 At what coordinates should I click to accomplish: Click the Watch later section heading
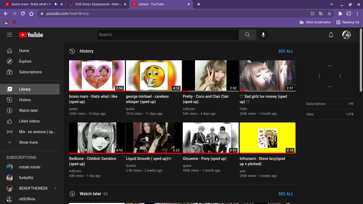90,194
